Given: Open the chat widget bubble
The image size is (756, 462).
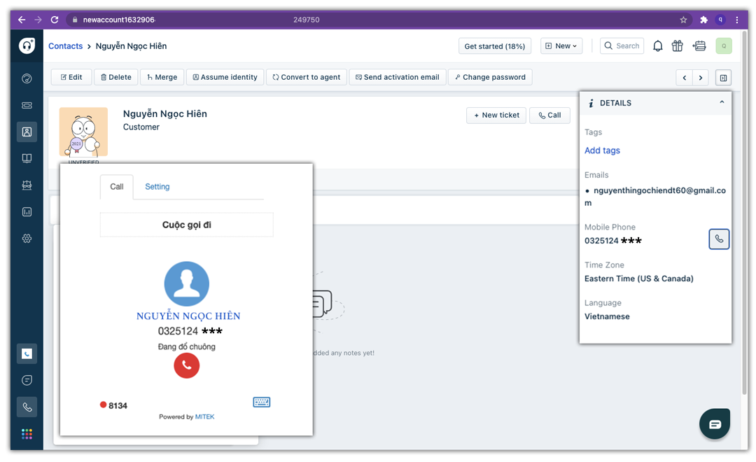Looking at the screenshot, I should point(715,424).
